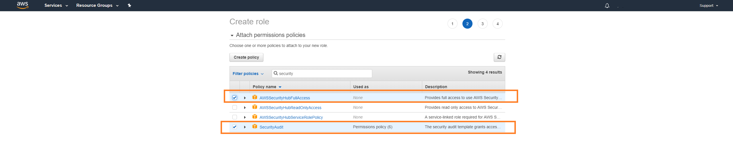Collapse the Attach permissions policies section
The height and width of the screenshot is (148, 733).
(232, 35)
